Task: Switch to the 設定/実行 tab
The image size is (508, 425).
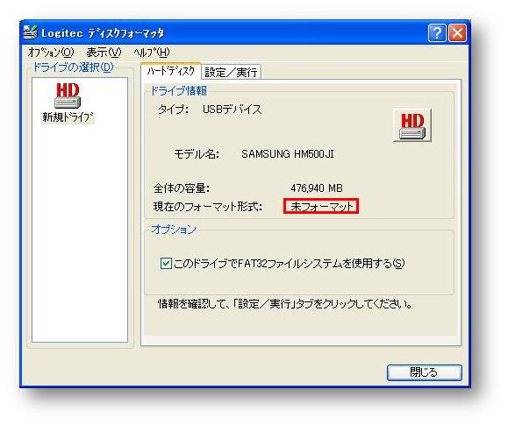Action: [231, 72]
